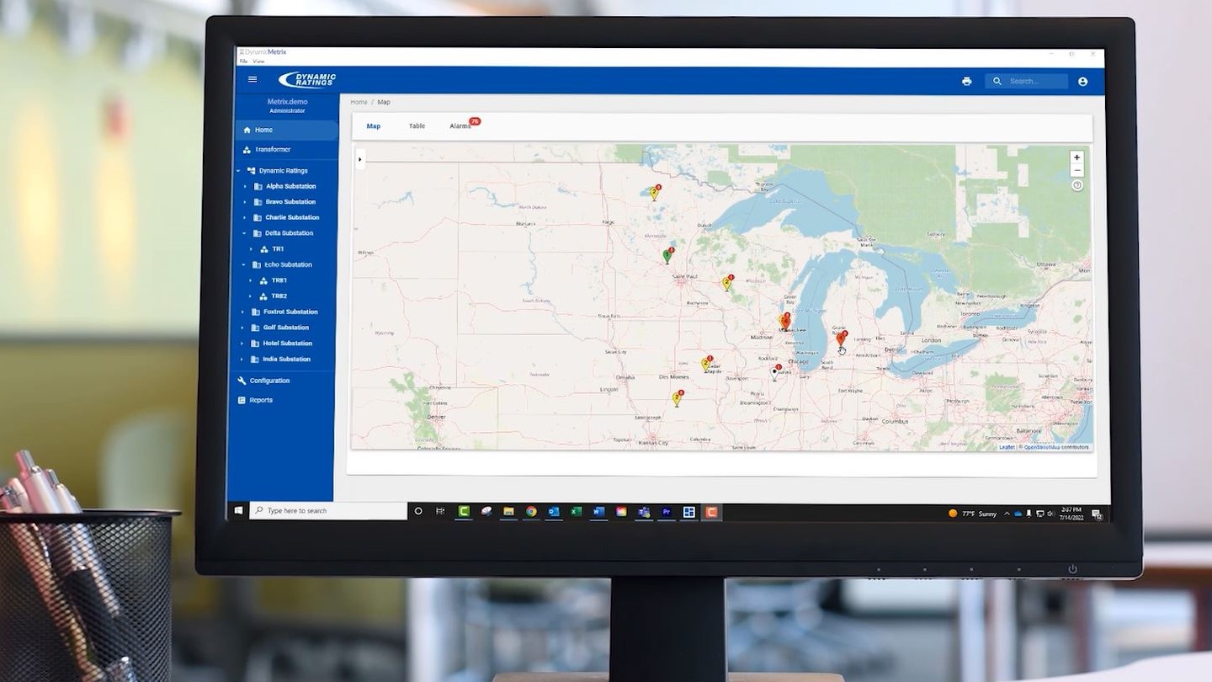Open the View menu
Viewport: 1212px width, 682px height.
[258, 61]
